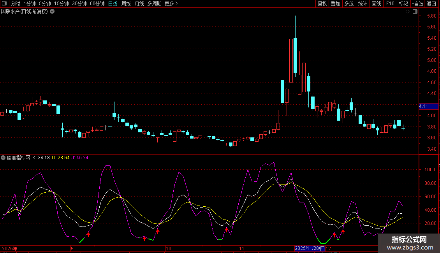Switch to the 周线 weekly tab

point(126,4)
